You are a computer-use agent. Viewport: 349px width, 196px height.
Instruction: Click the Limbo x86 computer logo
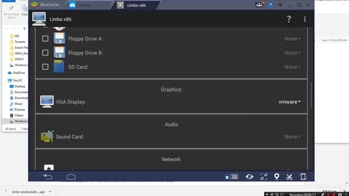tap(39, 19)
